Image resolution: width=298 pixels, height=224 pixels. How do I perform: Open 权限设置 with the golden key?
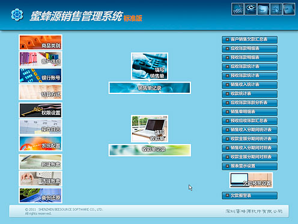[x=40, y=110]
